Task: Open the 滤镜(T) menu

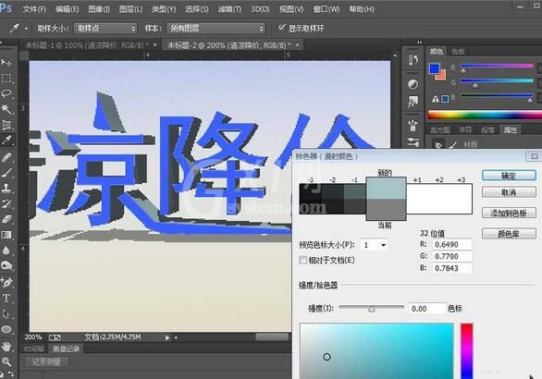Action: point(229,9)
